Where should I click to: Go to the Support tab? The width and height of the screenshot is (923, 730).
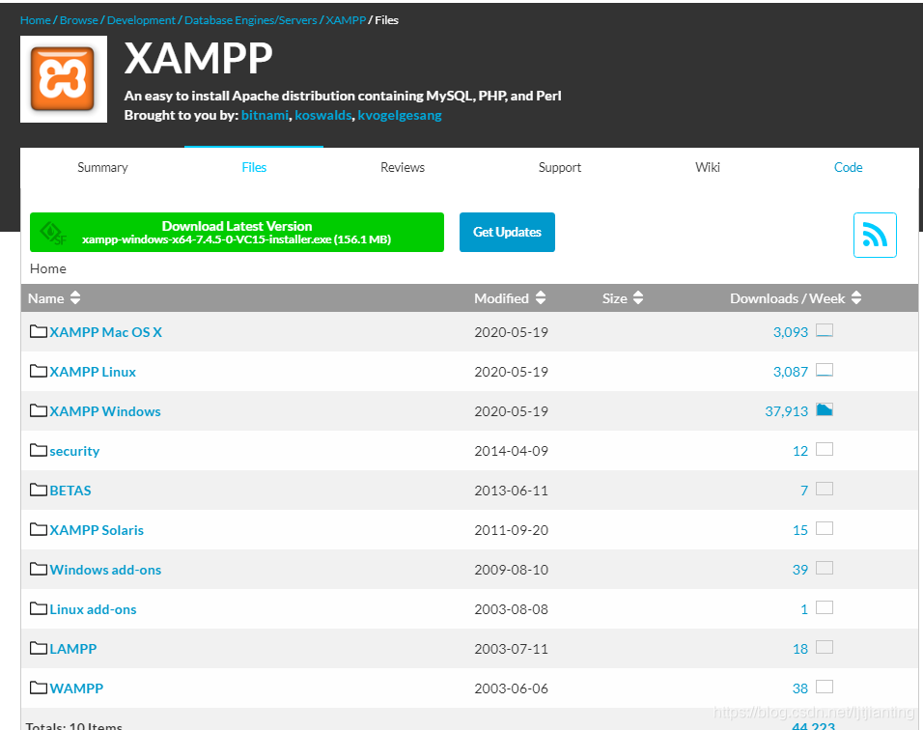tap(559, 167)
